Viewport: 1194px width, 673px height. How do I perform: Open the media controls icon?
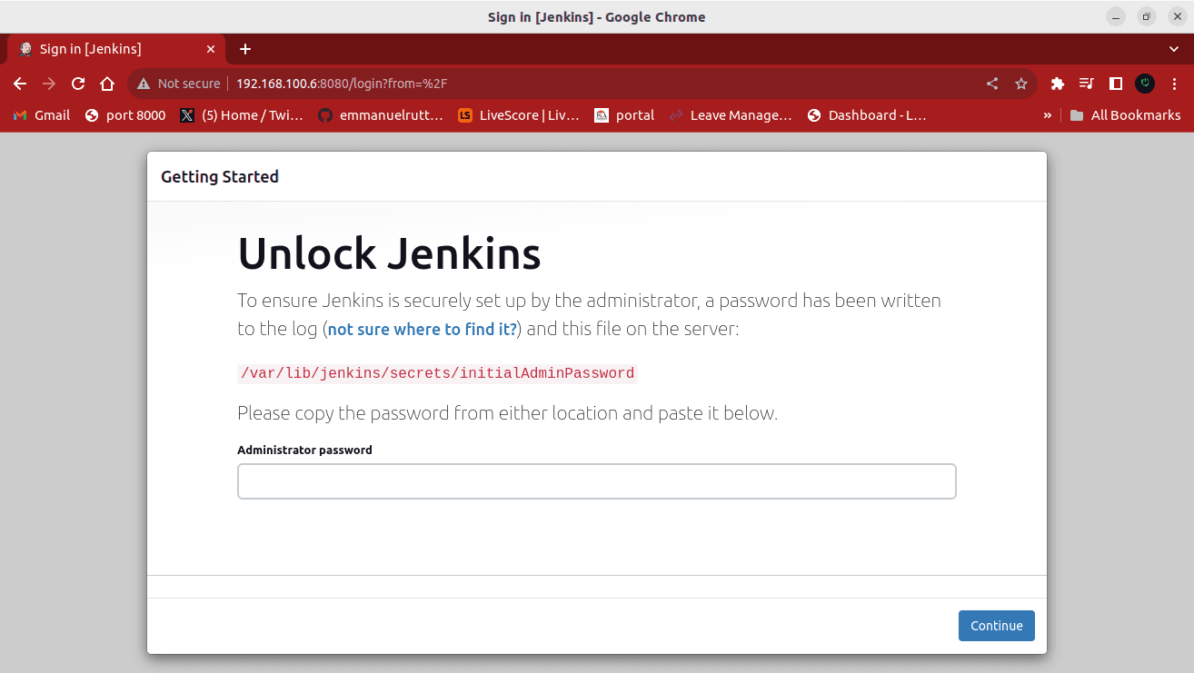1086,84
